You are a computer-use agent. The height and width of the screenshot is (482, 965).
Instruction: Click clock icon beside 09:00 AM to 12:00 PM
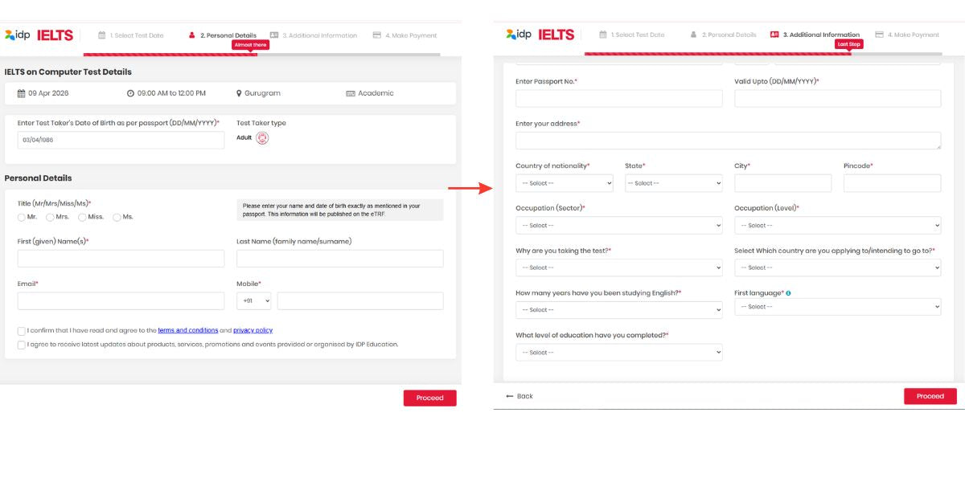(x=130, y=93)
